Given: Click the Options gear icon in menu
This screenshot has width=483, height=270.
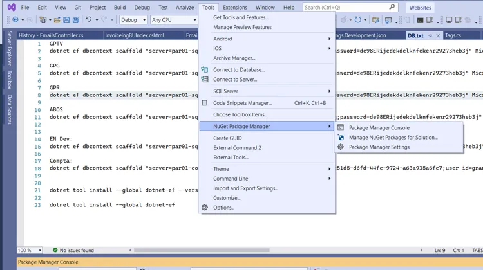Looking at the screenshot, I should [205, 208].
